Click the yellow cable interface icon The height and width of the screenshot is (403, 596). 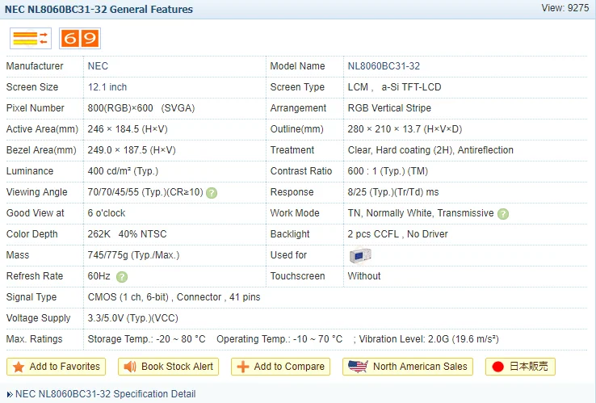[x=31, y=39]
